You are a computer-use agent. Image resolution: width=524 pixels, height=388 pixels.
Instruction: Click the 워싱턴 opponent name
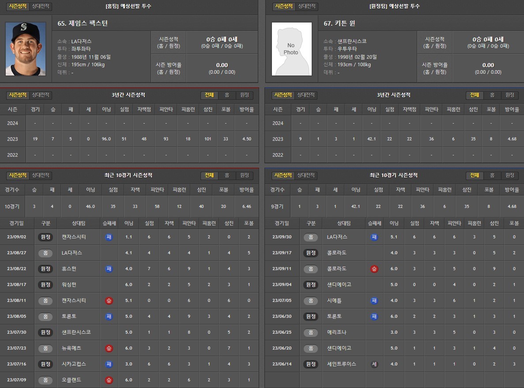69,285
